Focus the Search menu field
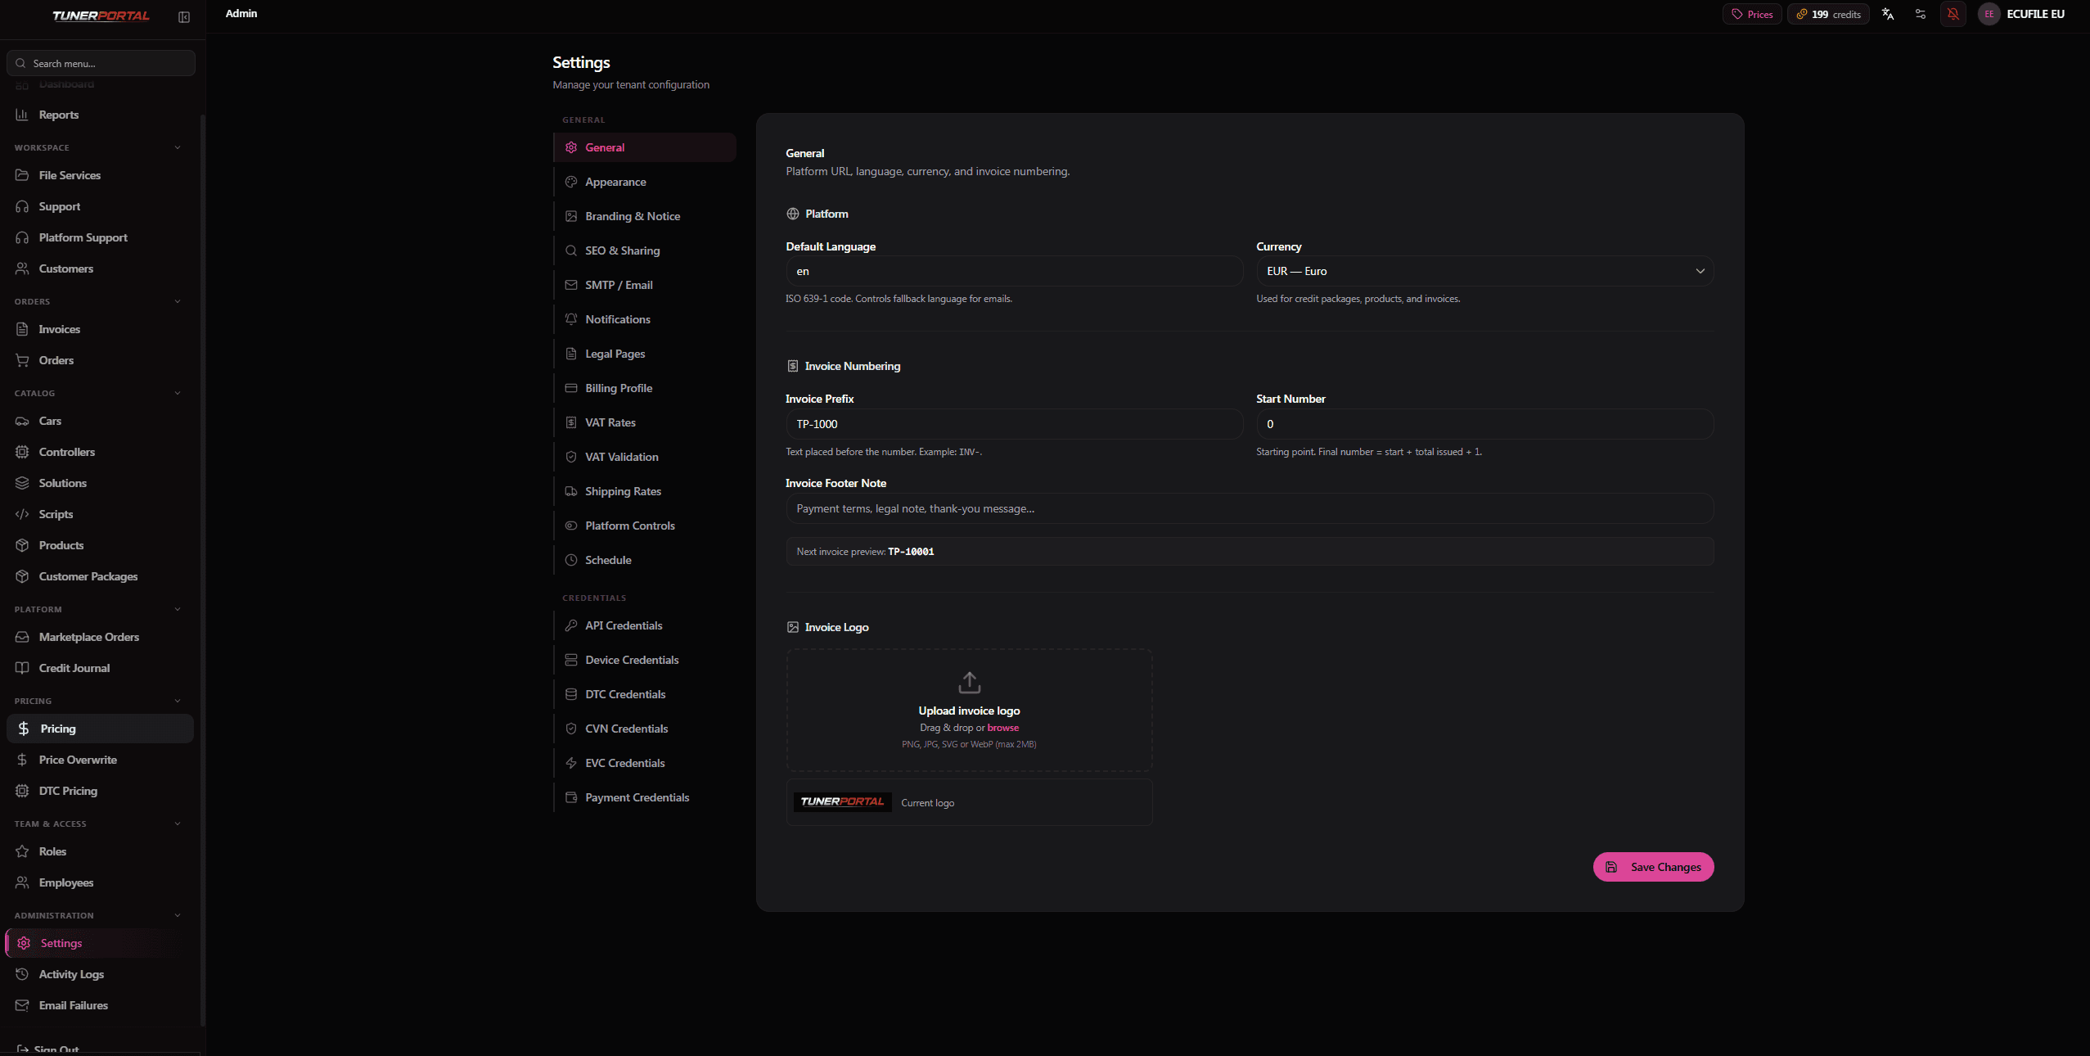 101,63
